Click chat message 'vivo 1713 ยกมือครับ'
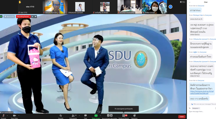Image resolution: width=216 pixels, height=119 pixels. point(199,99)
